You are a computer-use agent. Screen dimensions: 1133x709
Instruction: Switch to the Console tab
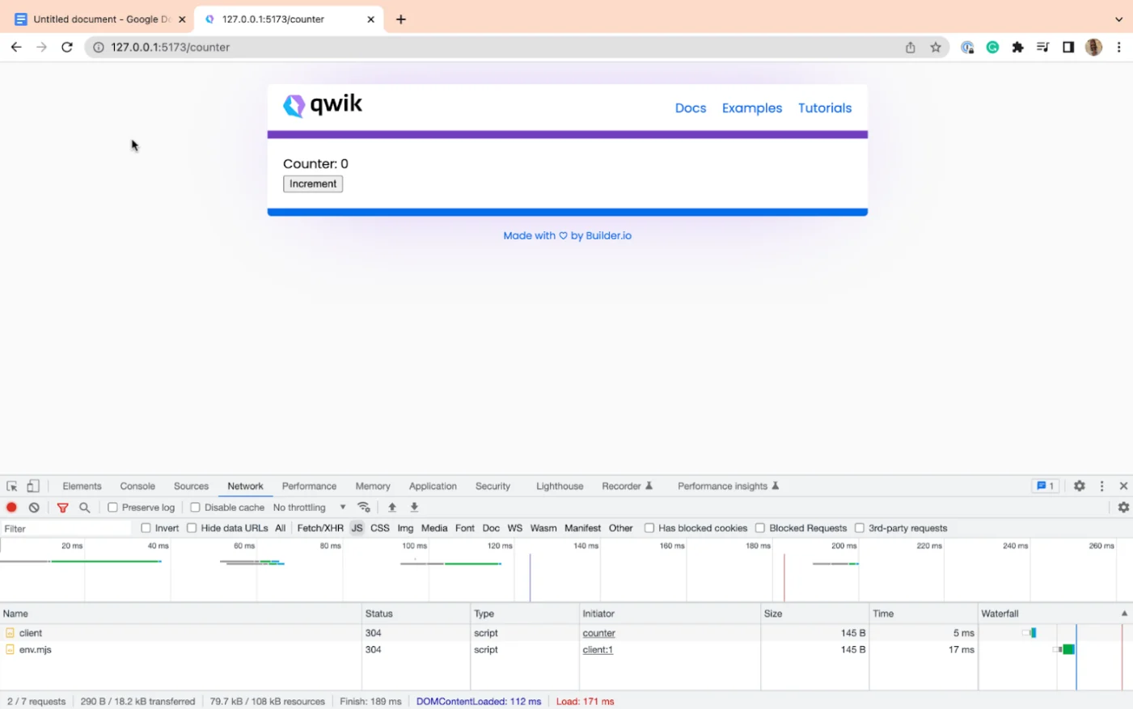tap(137, 486)
